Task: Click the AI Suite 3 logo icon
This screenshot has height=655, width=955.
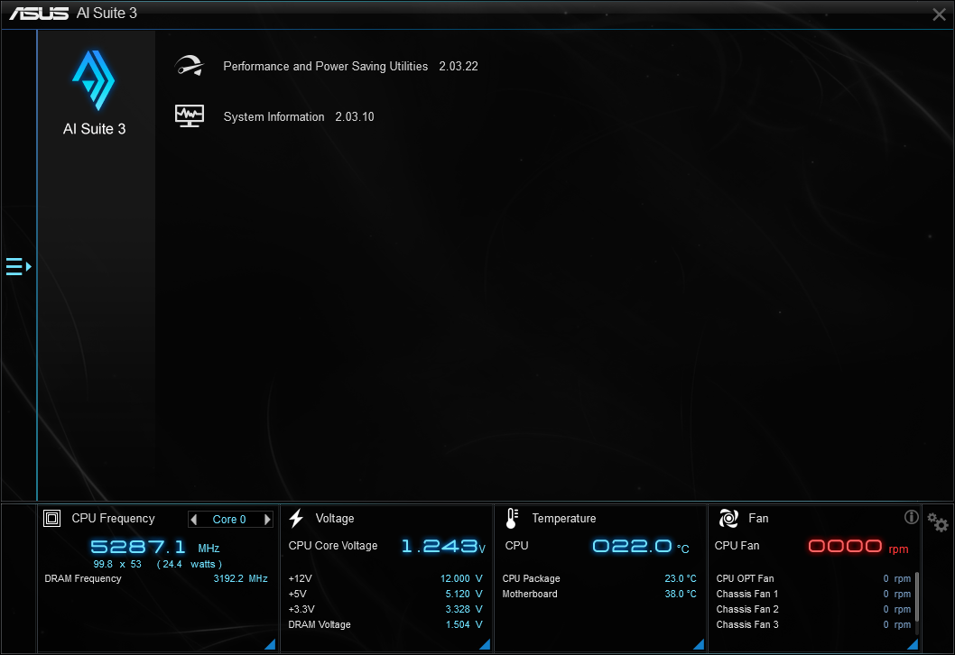Action: tap(94, 80)
